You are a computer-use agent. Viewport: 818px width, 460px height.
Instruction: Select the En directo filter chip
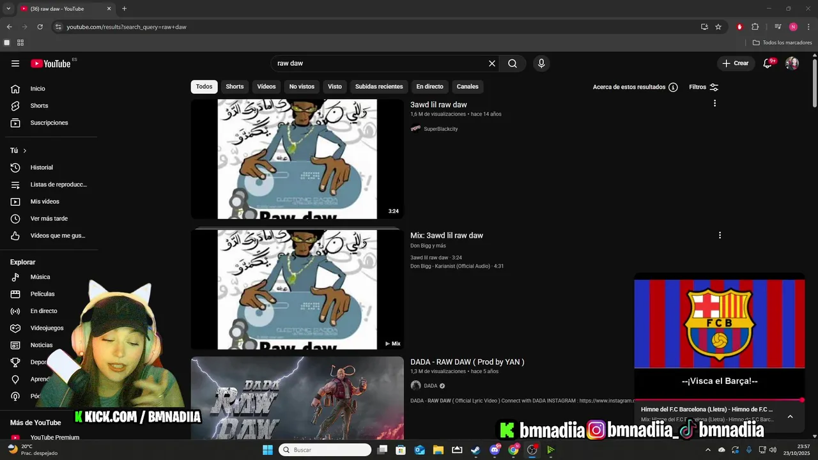coord(429,87)
